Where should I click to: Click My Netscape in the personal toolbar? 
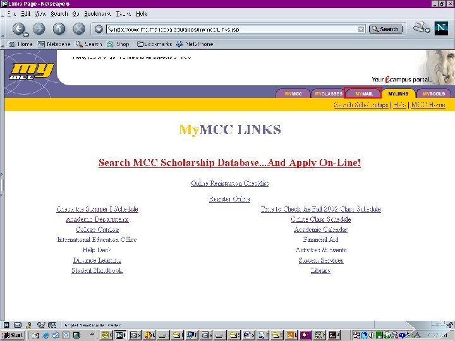[54, 44]
